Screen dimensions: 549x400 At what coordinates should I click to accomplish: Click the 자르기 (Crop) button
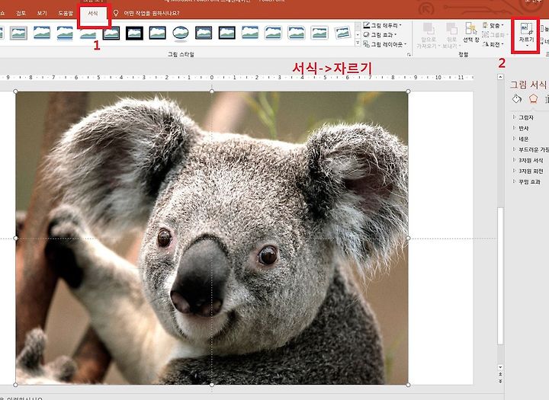526,34
